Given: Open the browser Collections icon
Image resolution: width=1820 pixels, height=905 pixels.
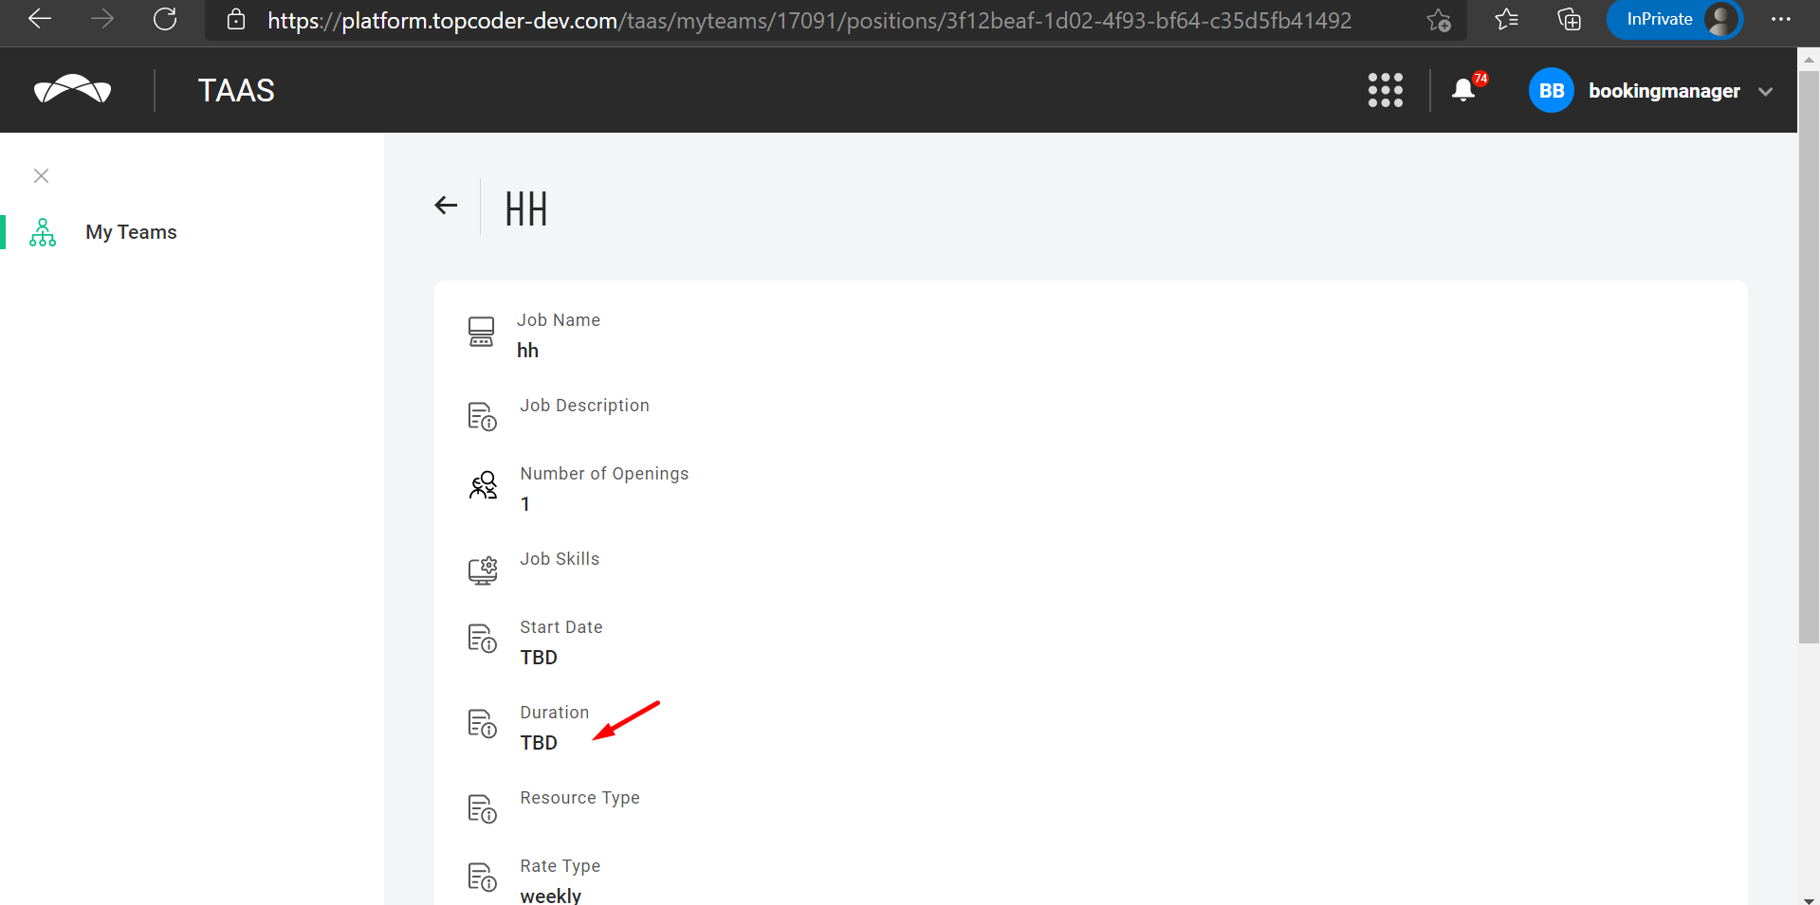Looking at the screenshot, I should click(1569, 19).
